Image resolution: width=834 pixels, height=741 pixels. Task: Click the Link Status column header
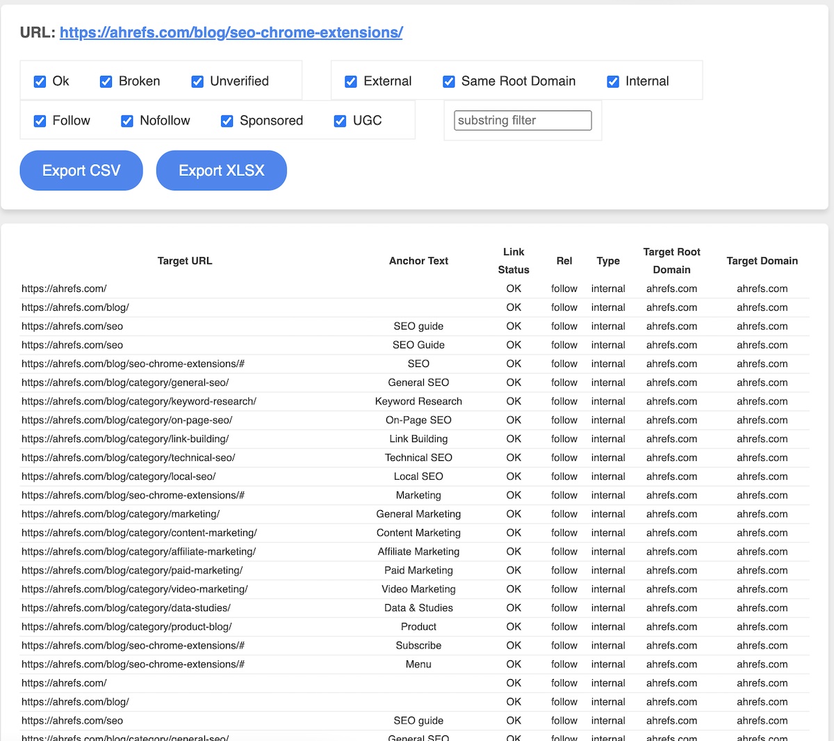click(514, 261)
